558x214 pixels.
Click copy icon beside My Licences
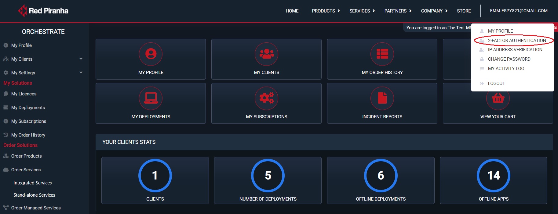tap(6, 94)
